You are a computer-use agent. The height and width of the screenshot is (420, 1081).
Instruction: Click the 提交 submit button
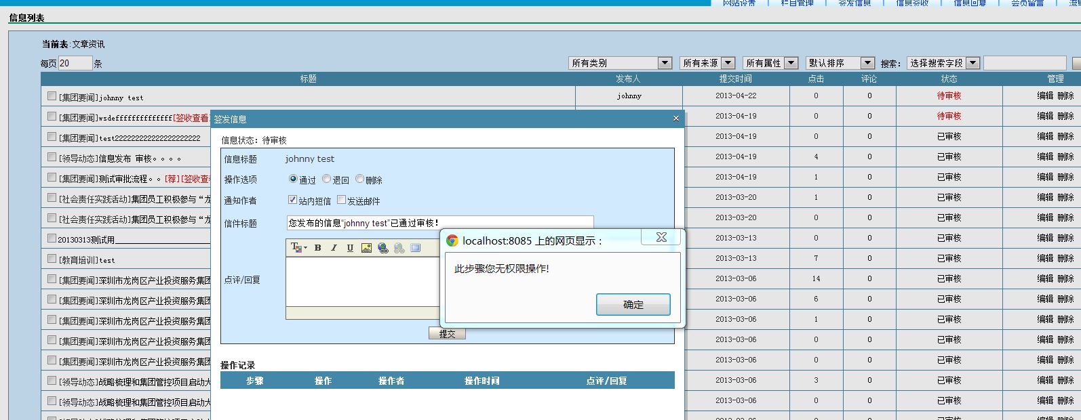pos(447,333)
